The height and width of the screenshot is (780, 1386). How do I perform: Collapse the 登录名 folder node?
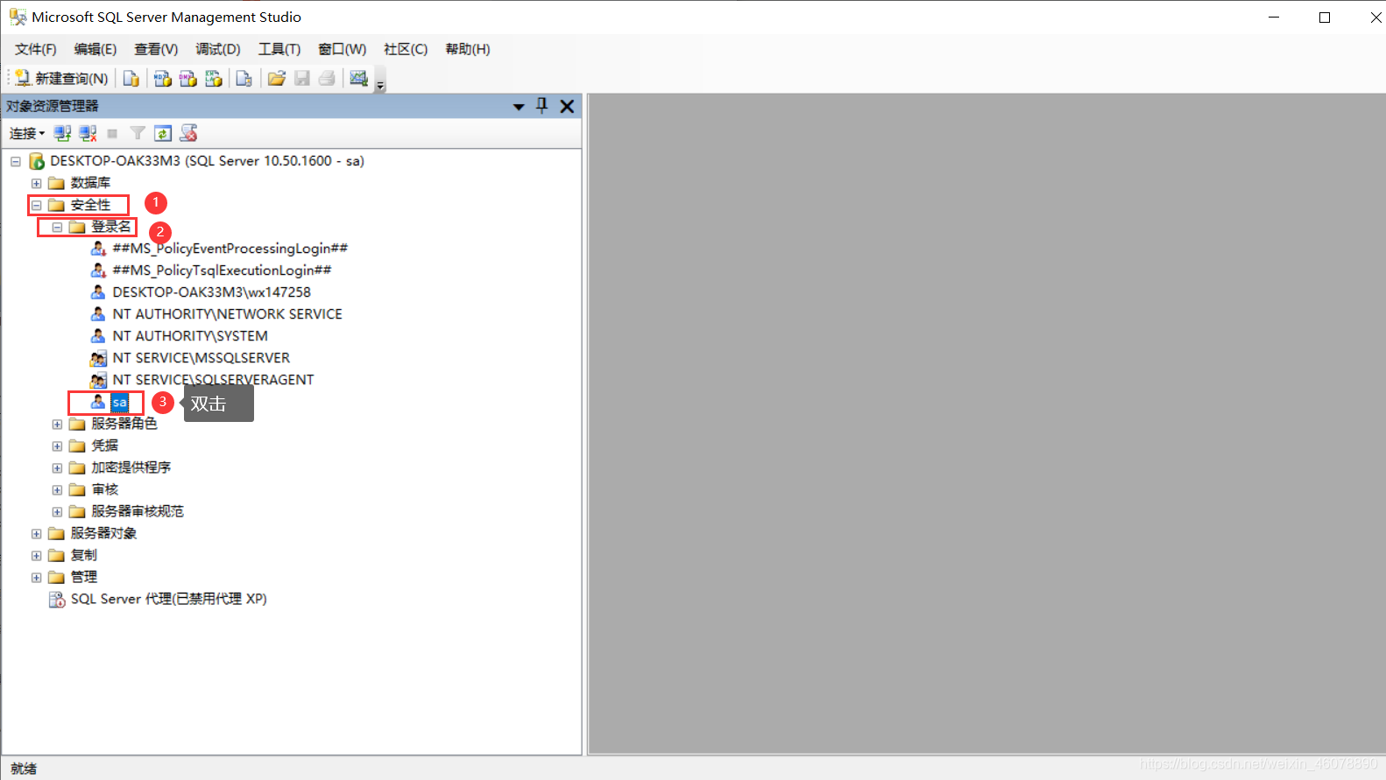[x=57, y=227]
